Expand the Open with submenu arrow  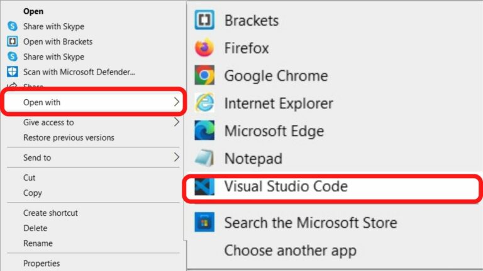point(177,102)
